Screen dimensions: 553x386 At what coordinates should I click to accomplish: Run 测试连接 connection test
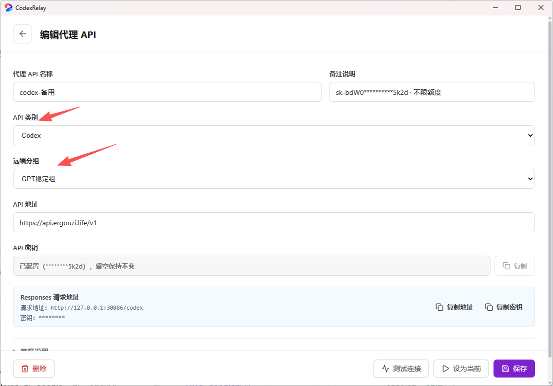click(x=401, y=369)
